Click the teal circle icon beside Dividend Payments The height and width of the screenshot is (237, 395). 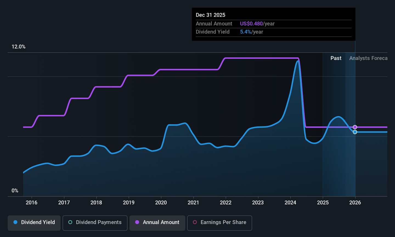tap(70, 222)
